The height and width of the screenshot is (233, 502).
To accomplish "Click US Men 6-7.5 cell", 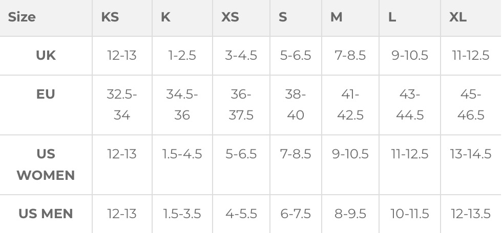I will tap(296, 214).
